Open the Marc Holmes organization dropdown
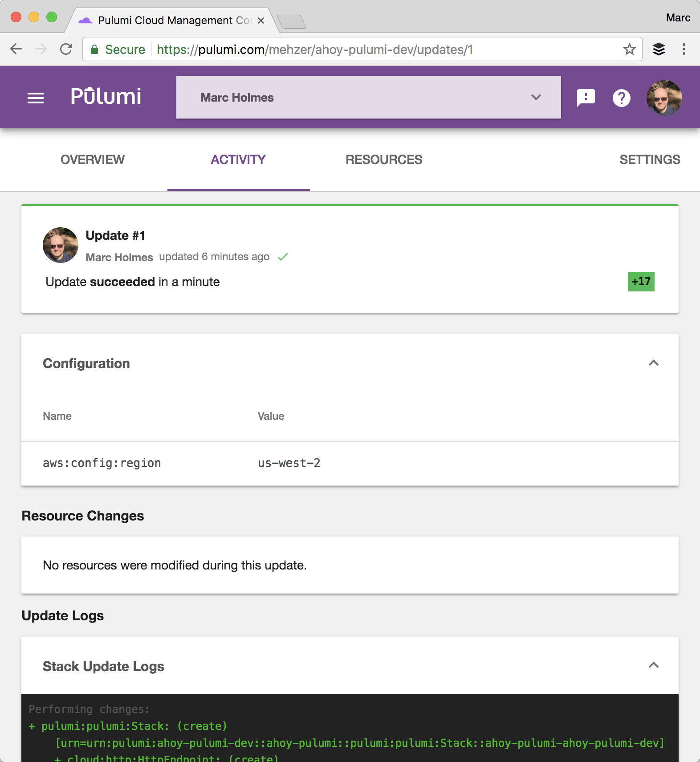This screenshot has height=762, width=700. click(x=368, y=97)
